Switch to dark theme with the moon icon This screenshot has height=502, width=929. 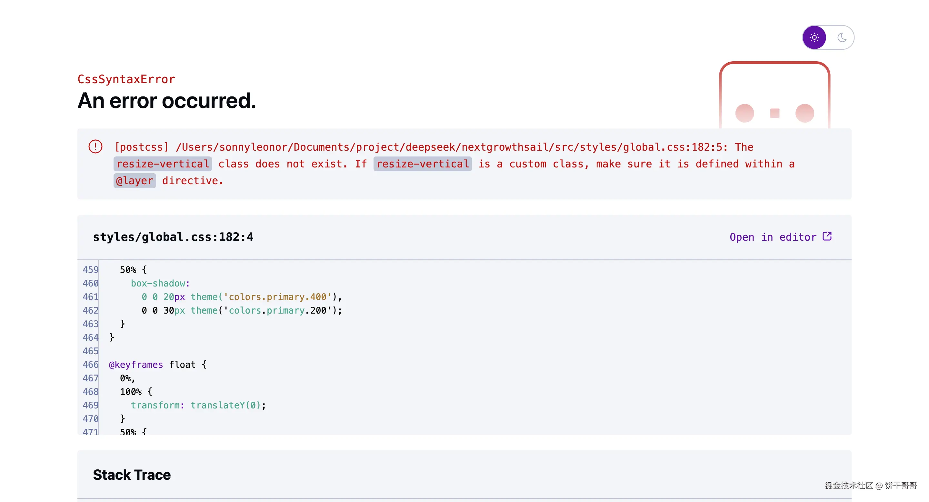point(842,37)
